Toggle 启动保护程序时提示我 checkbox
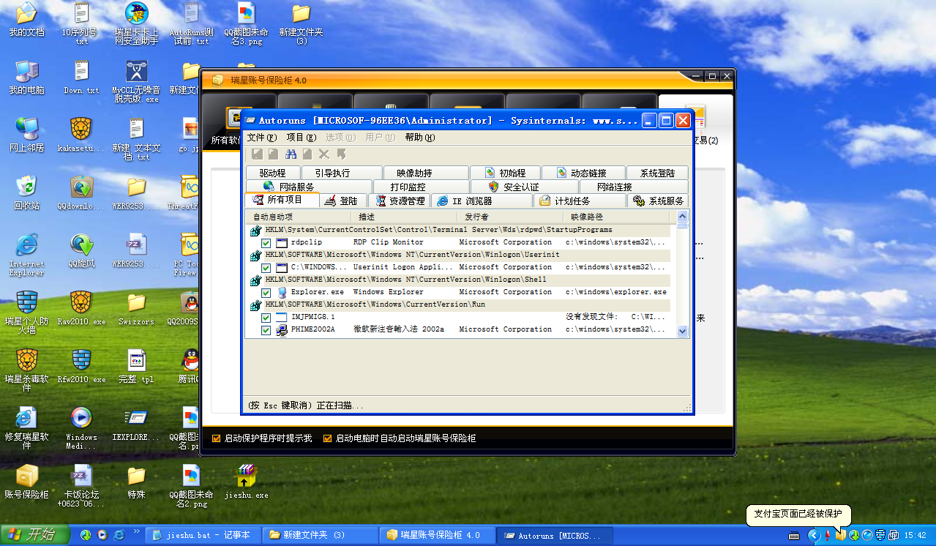The width and height of the screenshot is (936, 546). pos(216,438)
